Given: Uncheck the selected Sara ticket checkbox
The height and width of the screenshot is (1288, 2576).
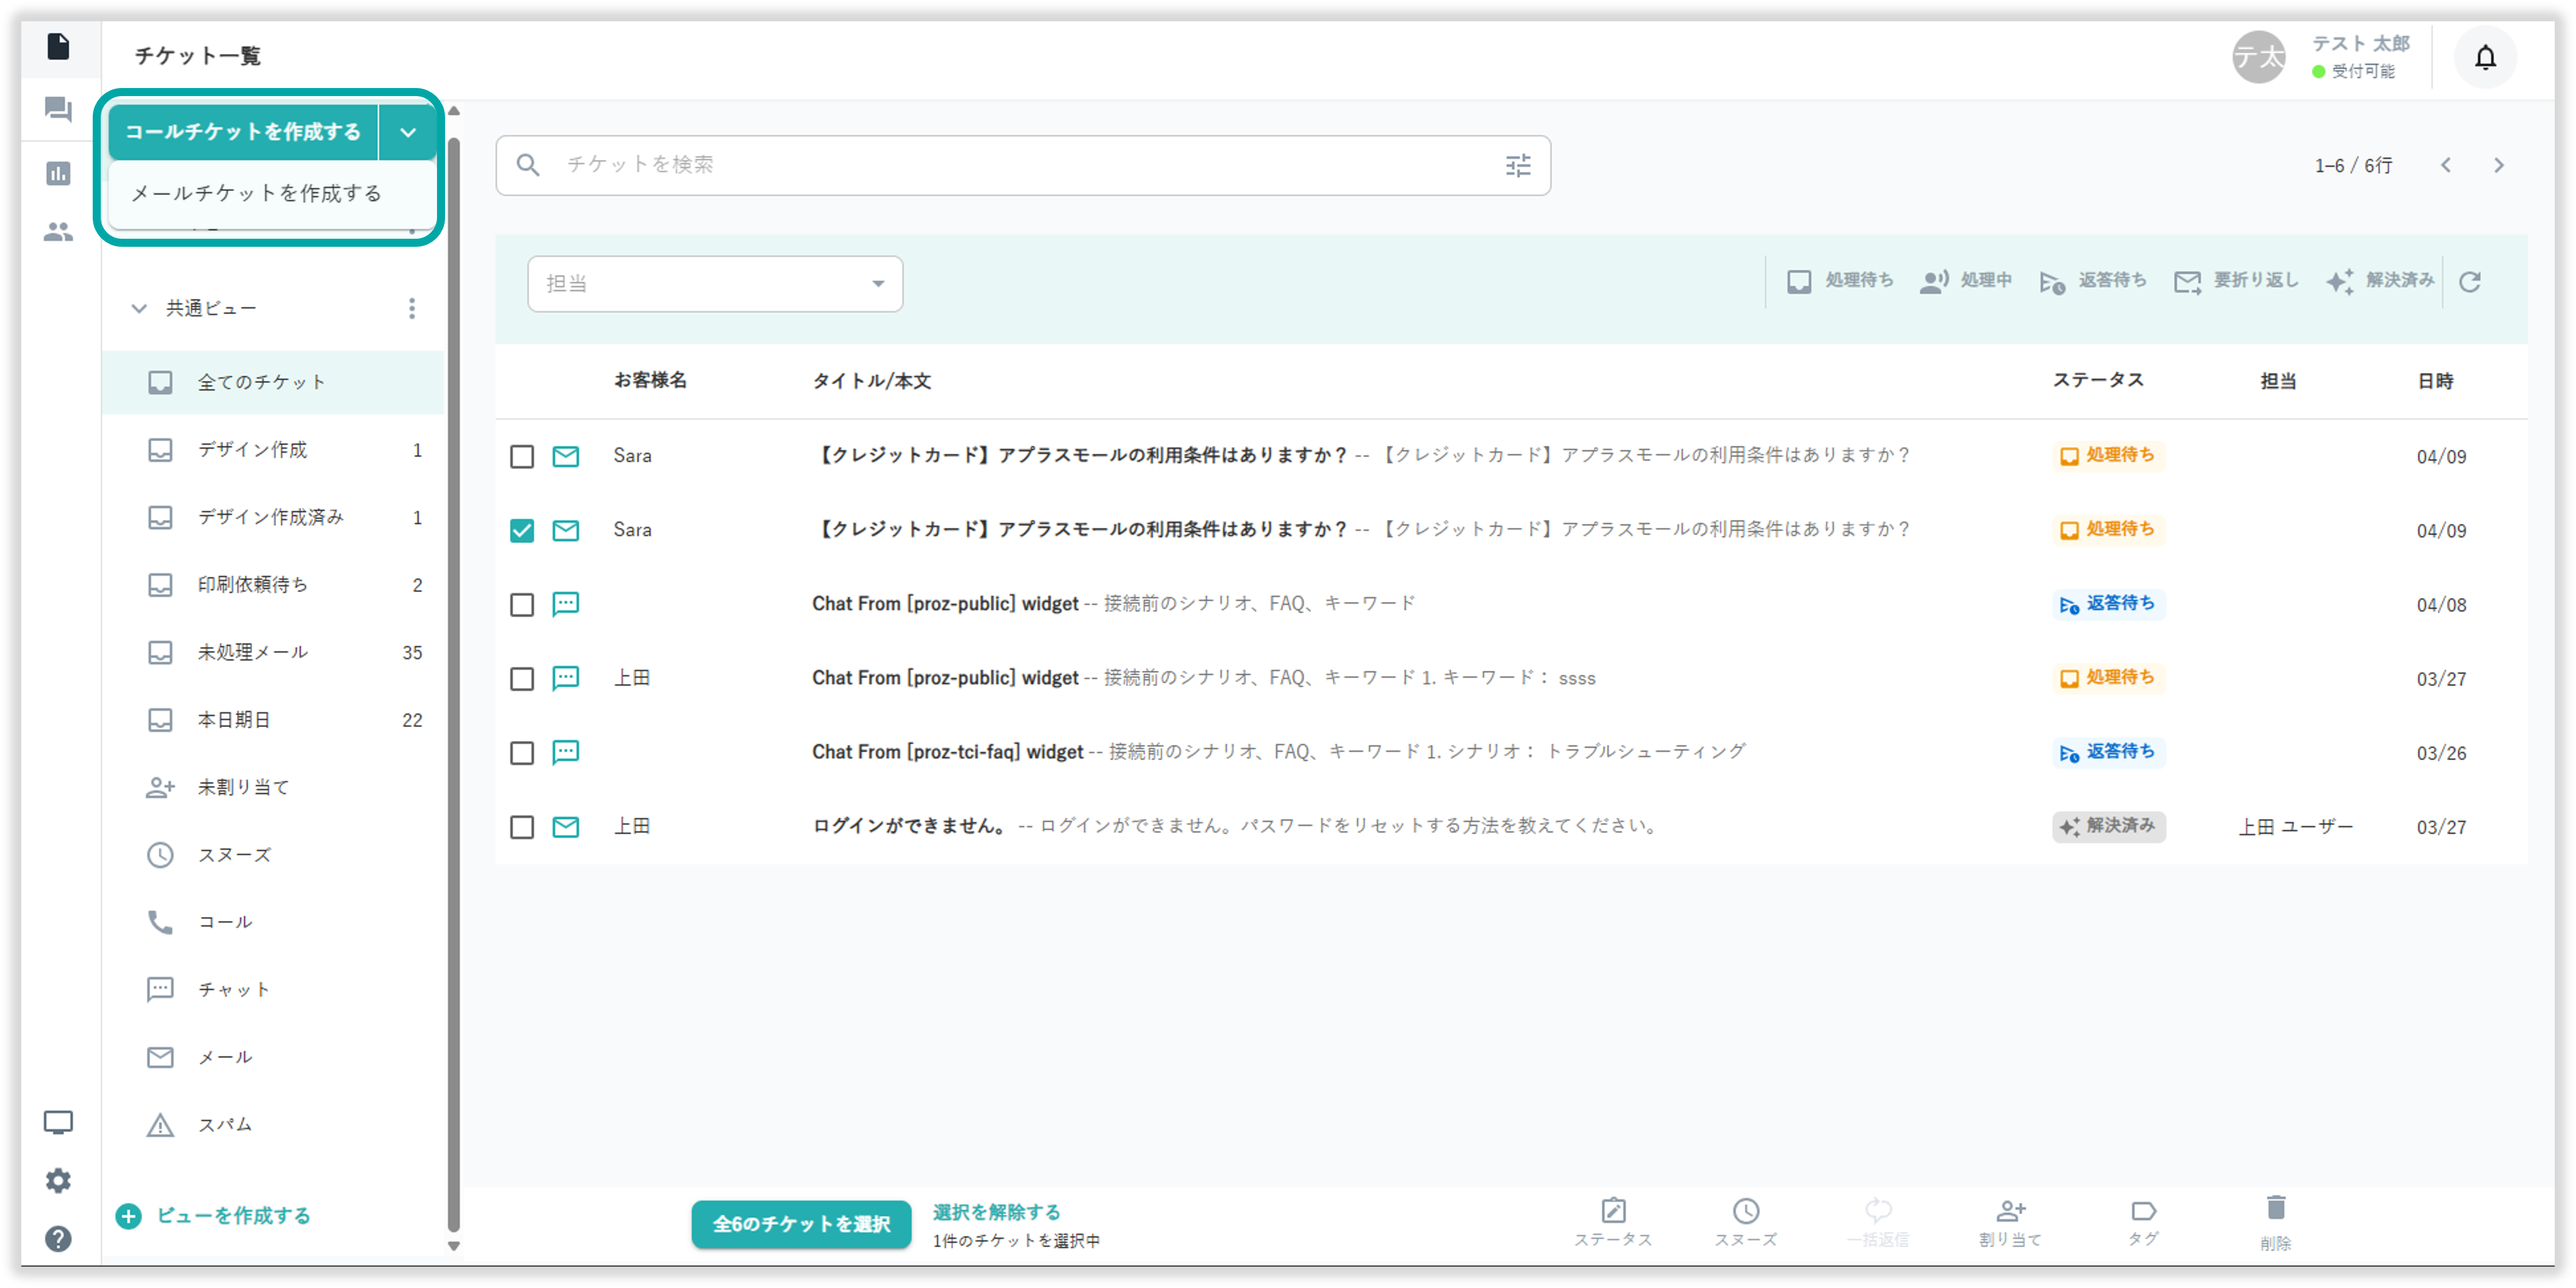Looking at the screenshot, I should coord(522,530).
